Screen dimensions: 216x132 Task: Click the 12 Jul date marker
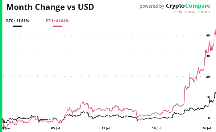point(106,128)
